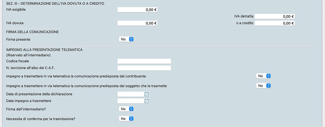Expand dropdown for comunicazione predisposta dal contribuente

point(264,76)
